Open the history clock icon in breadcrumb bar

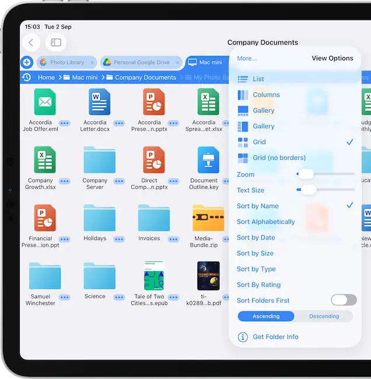coord(27,78)
